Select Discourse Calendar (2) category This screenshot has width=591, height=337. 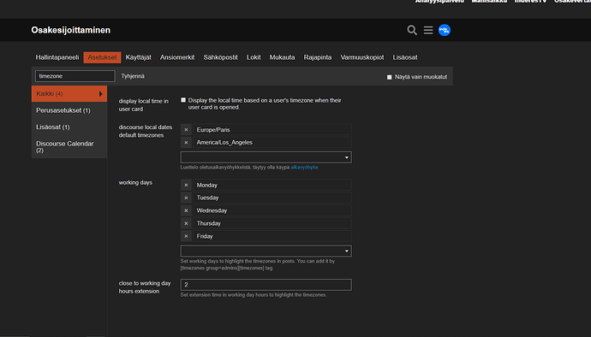pyautogui.click(x=69, y=147)
